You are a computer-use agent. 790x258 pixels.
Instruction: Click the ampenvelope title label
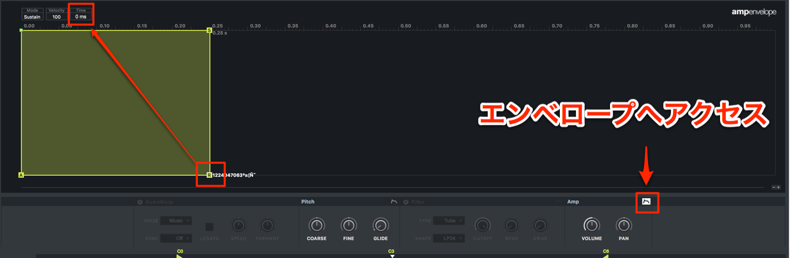pyautogui.click(x=754, y=12)
